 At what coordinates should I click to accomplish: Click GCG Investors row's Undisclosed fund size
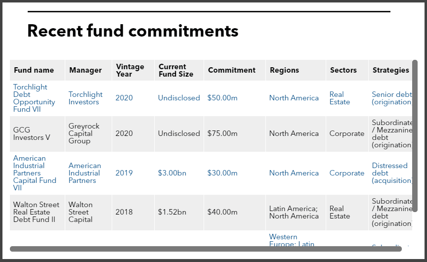tap(179, 134)
